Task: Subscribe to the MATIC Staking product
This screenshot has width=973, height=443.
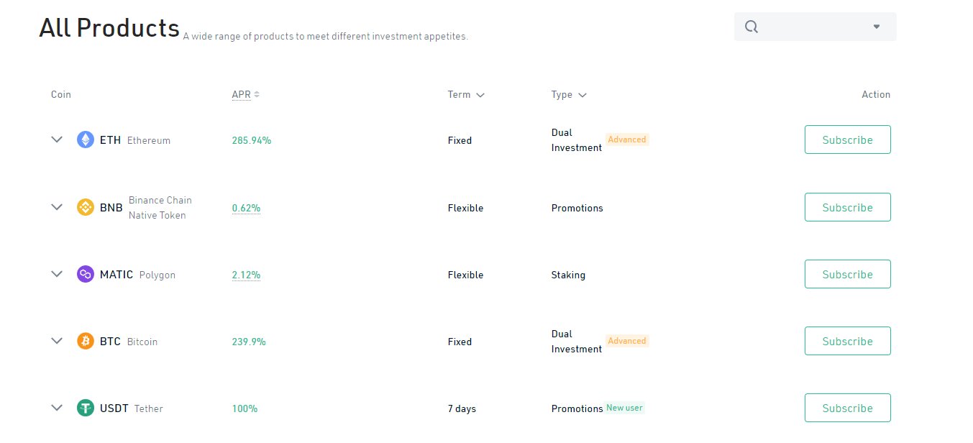Action: (847, 274)
